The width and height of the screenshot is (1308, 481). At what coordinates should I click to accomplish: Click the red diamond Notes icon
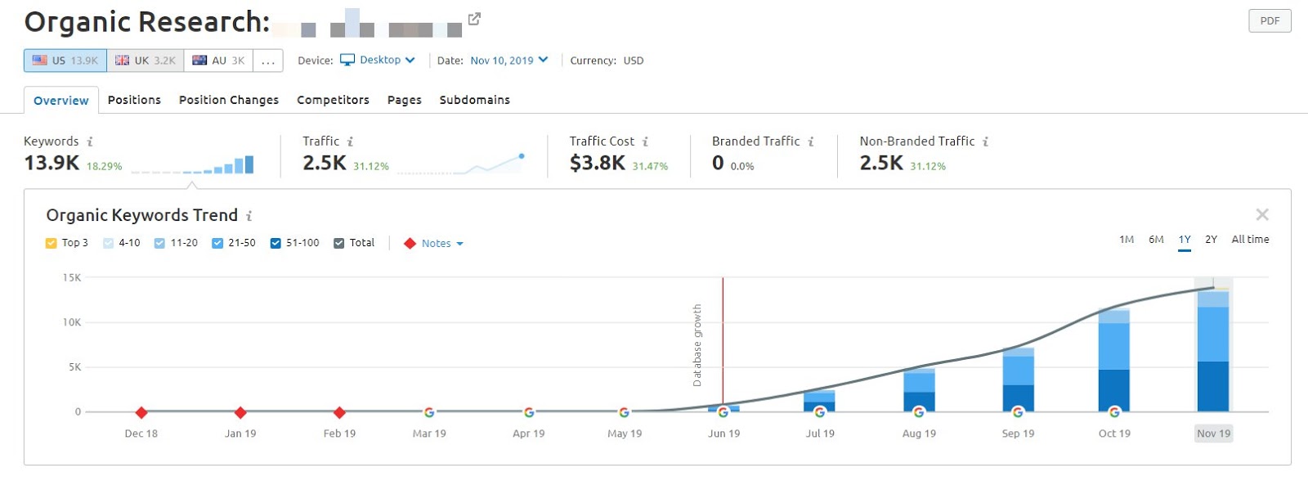click(410, 244)
